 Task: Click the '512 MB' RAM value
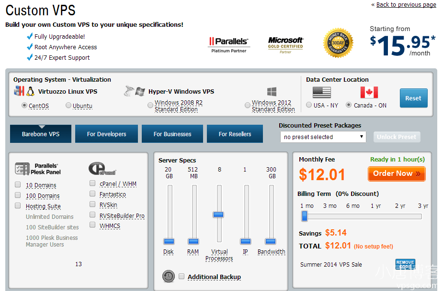tap(193, 173)
